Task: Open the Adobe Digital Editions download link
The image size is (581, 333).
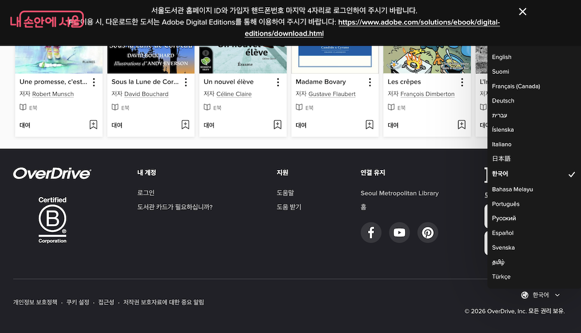Action: tap(372, 28)
